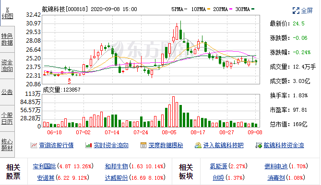Click the 成交量 value 12.4万手
Screen dimensions: 321x185
click(x=304, y=67)
